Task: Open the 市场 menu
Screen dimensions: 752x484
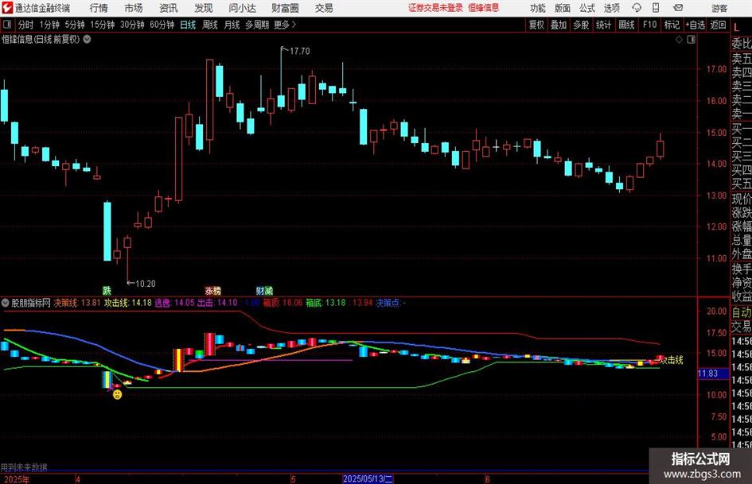Action: (x=134, y=8)
